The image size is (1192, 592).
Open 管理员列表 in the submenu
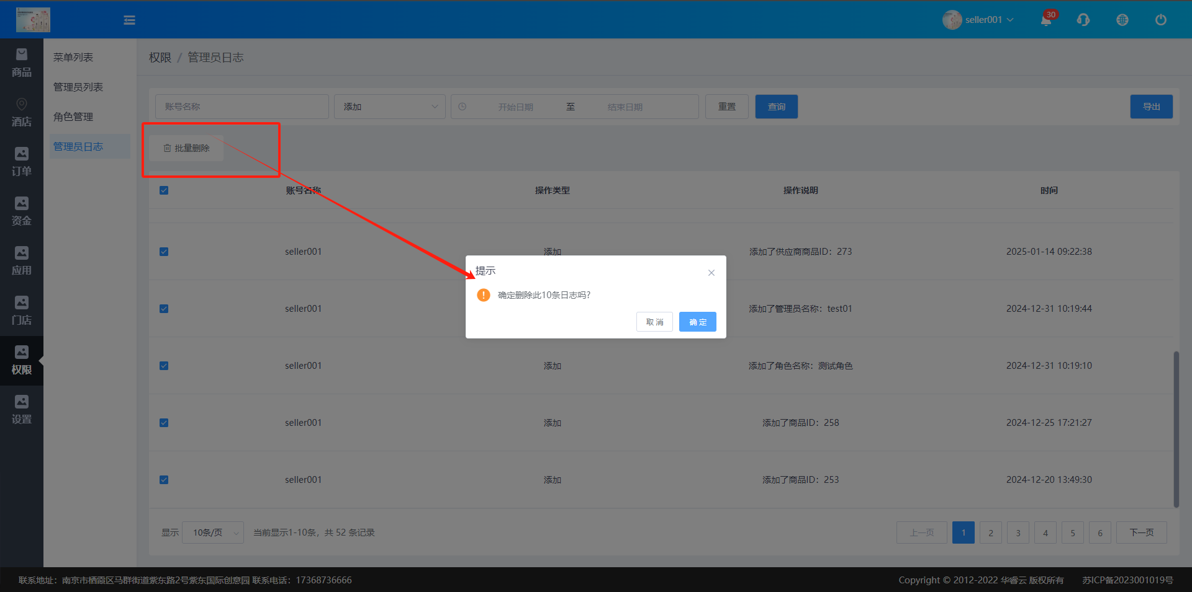tap(78, 87)
